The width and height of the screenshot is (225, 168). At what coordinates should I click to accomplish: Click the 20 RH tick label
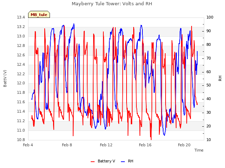pos(208,126)
